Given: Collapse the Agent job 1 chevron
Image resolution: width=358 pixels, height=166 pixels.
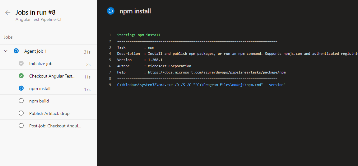Looking at the screenshot, I should pos(6,51).
